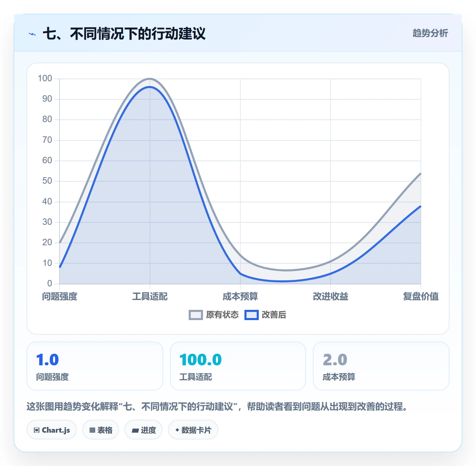476x466 pixels.
Task: Click the 50 y-axis value
Action: click(x=47, y=181)
